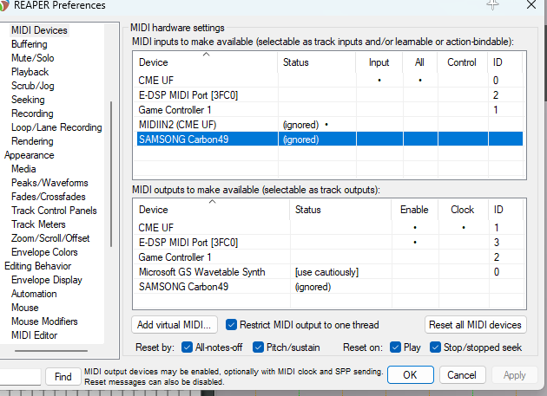Viewport: 547px width, 396px height.
Task: Confirm preferences with OK button
Action: pos(410,374)
